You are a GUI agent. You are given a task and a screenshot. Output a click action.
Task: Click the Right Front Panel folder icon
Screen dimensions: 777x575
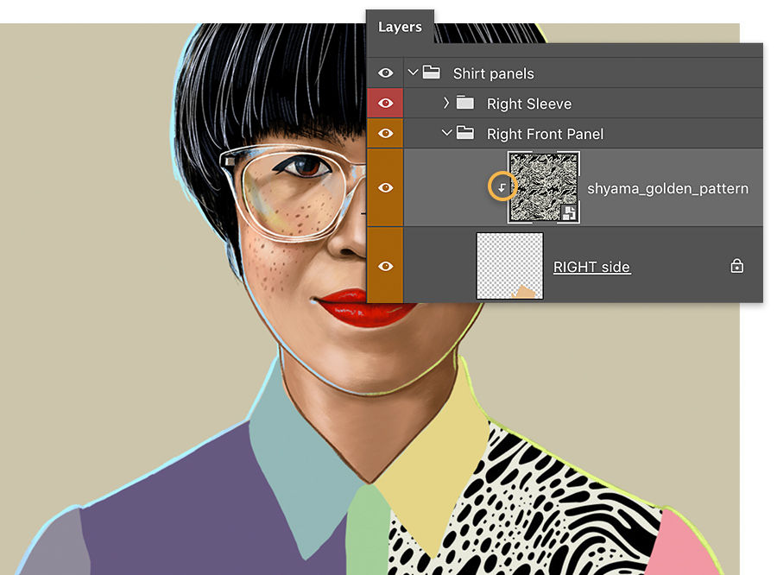pyautogui.click(x=465, y=133)
